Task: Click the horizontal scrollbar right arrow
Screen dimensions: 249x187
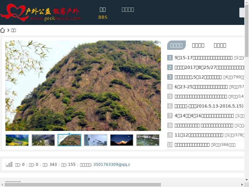Action: [242, 185]
